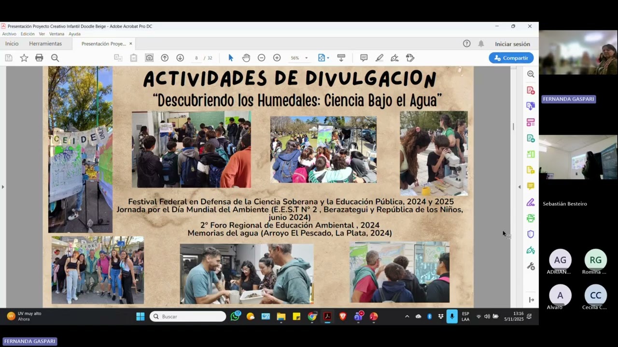Open File Explorer from the taskbar
The width and height of the screenshot is (618, 347).
click(x=281, y=317)
